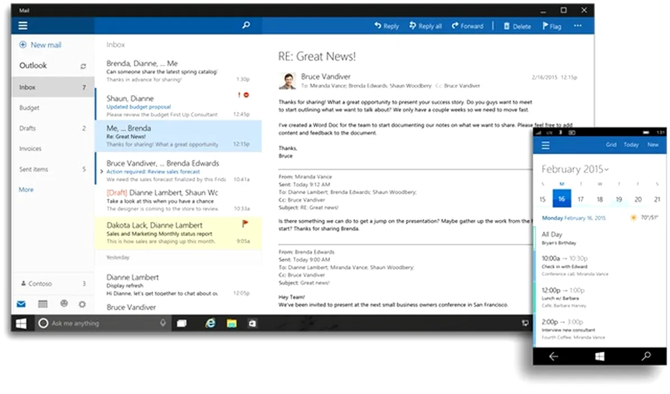Image resolution: width=670 pixels, height=394 pixels.
Task: Show More folders link
Action: [26, 190]
